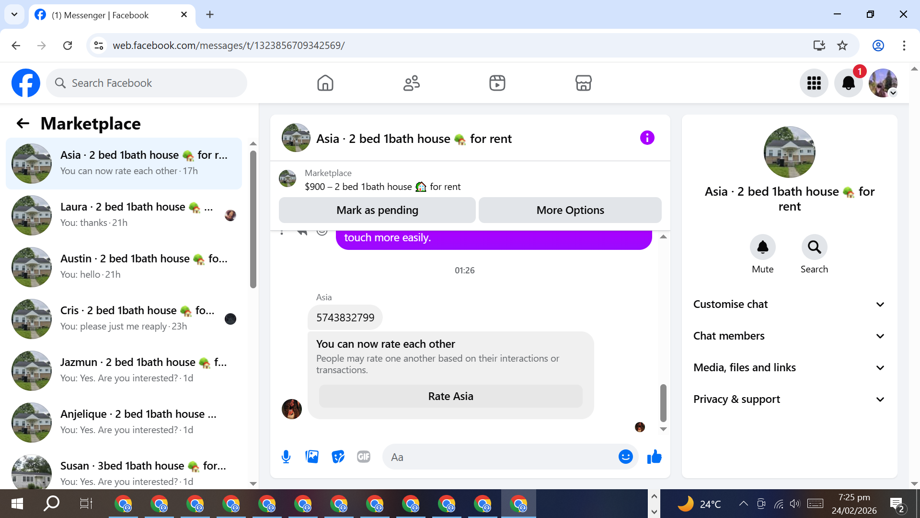920x518 pixels.
Task: Open the GIF picker
Action: pos(364,457)
